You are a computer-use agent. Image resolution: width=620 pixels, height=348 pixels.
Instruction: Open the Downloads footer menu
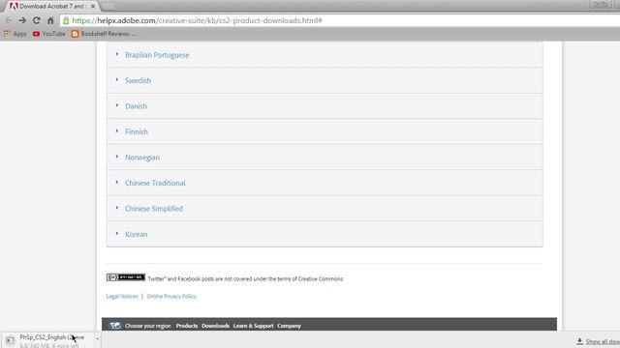pos(215,326)
